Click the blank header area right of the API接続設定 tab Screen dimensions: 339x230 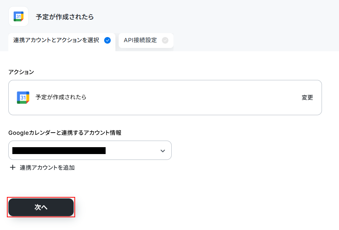pos(256,40)
